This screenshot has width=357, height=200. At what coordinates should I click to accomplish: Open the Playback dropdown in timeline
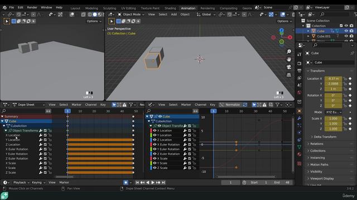point(21,182)
